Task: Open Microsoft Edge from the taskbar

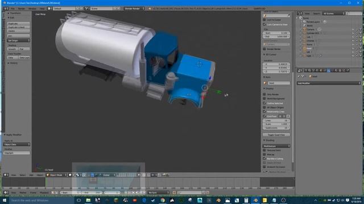Action: pos(144,200)
